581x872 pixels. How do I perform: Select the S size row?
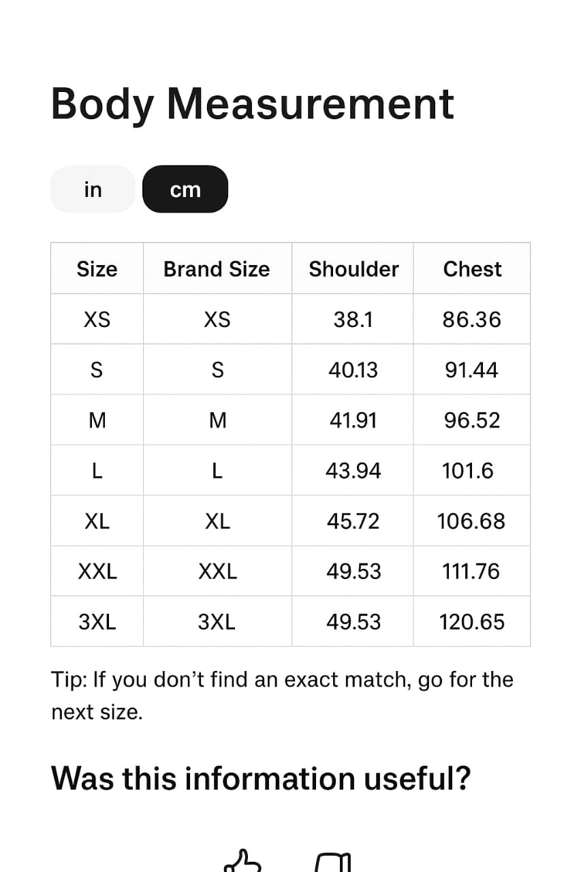coord(97,369)
